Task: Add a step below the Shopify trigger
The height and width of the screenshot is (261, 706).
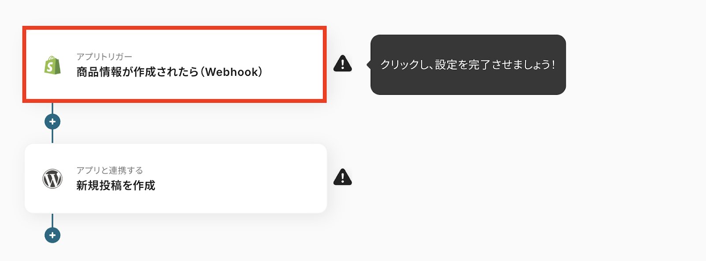Action: pyautogui.click(x=53, y=122)
